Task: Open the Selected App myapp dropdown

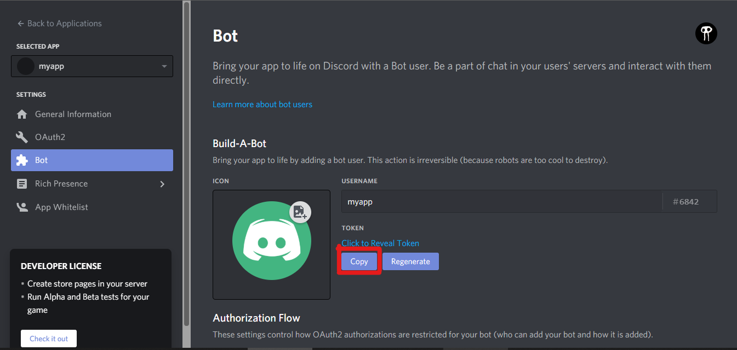Action: pos(92,66)
